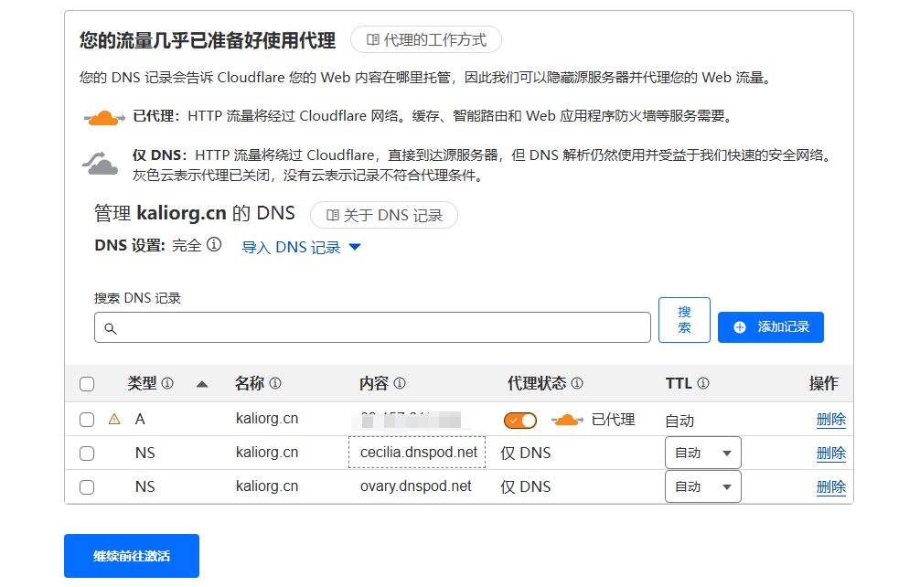920x587 pixels.
Task: Check the ovary.dnspod.net NS row checkbox
Action: click(87, 487)
